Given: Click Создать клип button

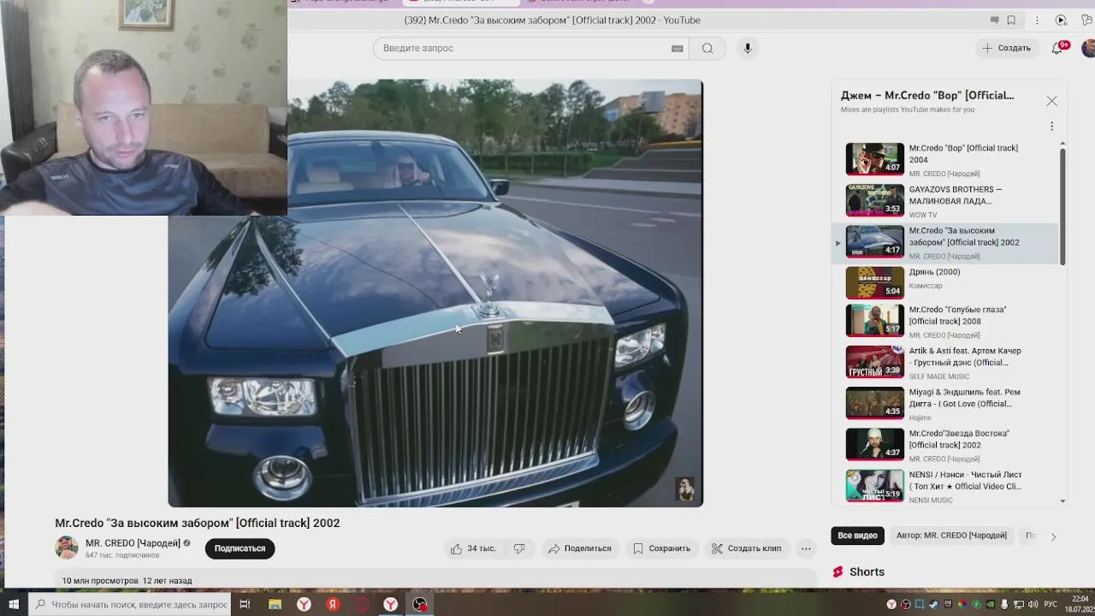Looking at the screenshot, I should [x=746, y=548].
